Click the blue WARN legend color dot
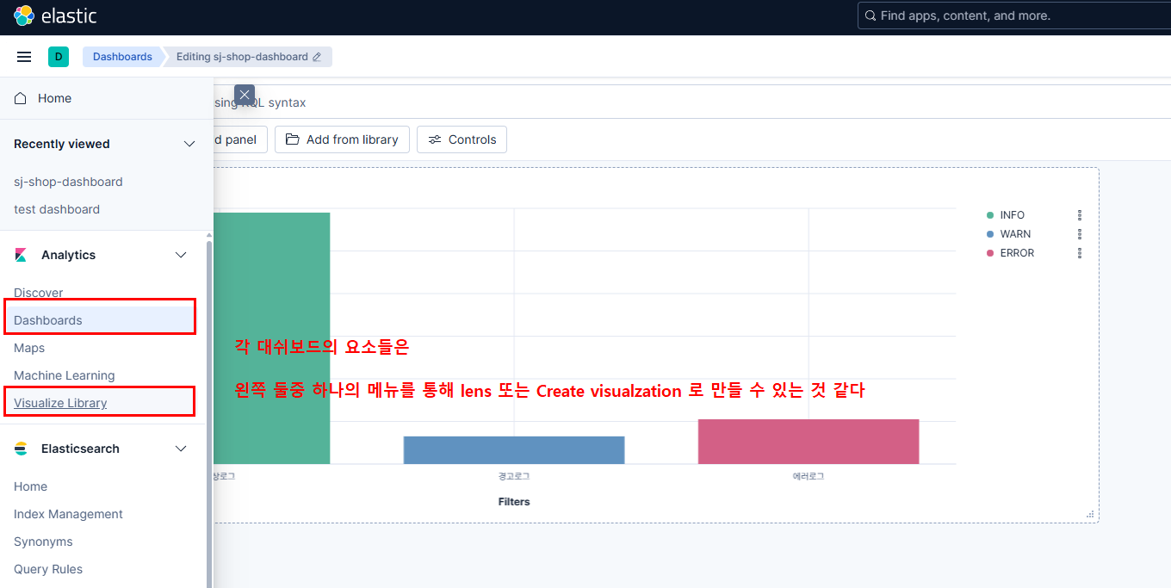This screenshot has width=1171, height=588. (x=990, y=234)
